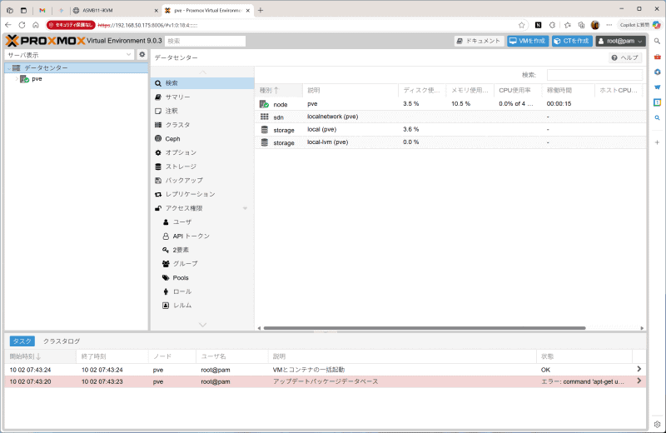Click the CTを作成 button

click(x=572, y=41)
